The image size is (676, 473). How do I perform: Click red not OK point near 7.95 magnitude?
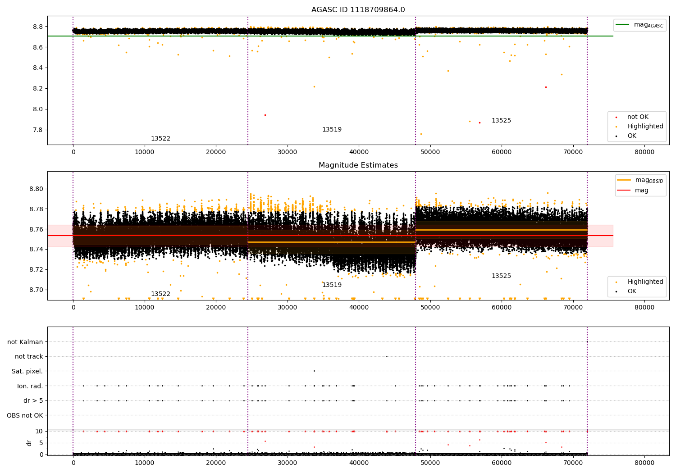(x=265, y=115)
